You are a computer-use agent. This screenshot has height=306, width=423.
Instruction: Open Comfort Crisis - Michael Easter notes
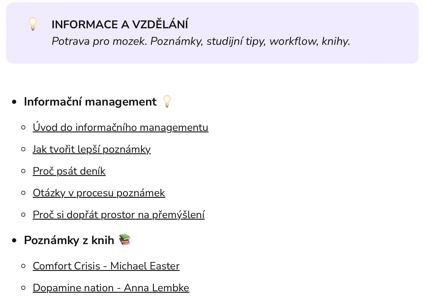point(106,266)
